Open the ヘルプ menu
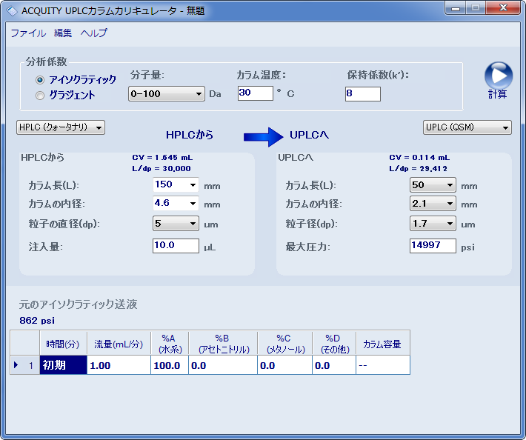The height and width of the screenshot is (440, 526). (94, 33)
